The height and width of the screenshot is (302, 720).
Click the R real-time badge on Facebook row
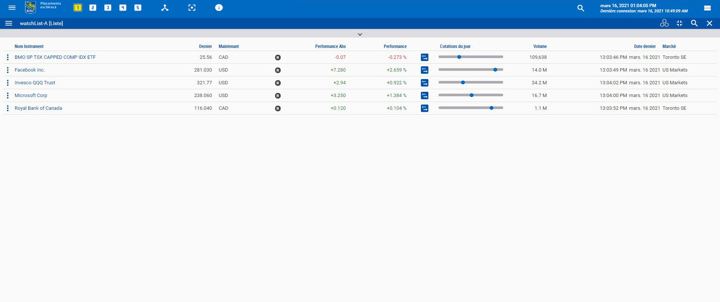click(x=278, y=70)
